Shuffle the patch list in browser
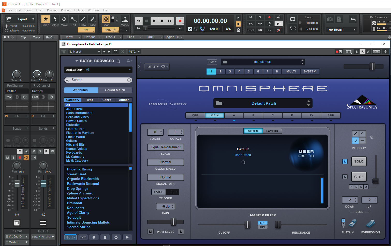Viewport: 391px width, 246px height. click(83, 237)
